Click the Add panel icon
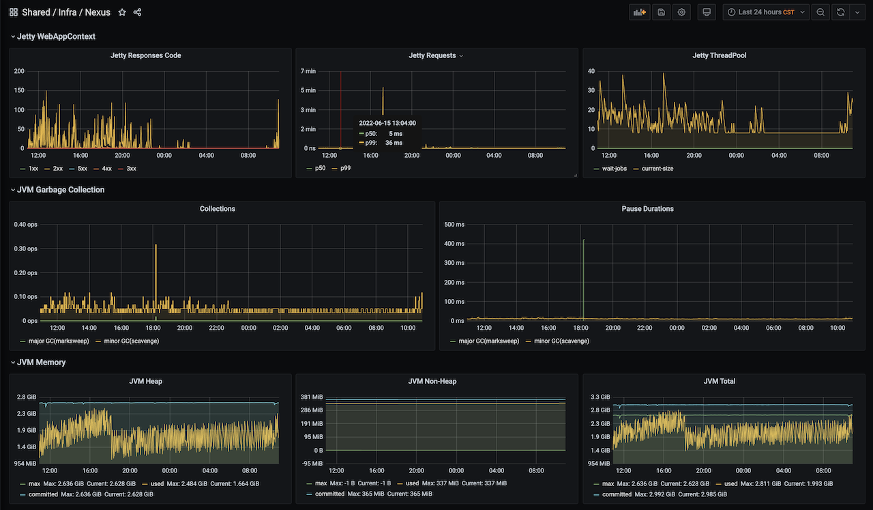 [639, 12]
